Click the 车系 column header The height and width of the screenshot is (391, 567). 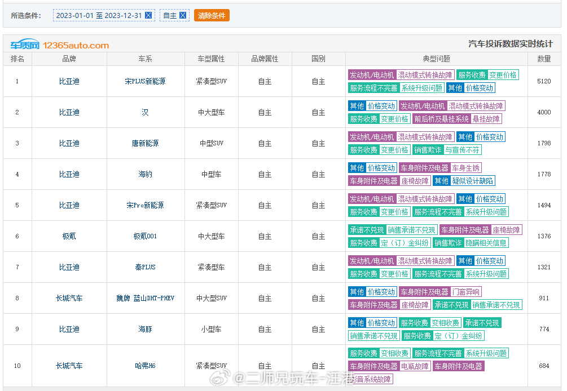[x=145, y=59]
